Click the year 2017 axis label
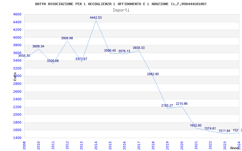The width and height of the screenshot is (242, 151). pyautogui.click(x=139, y=146)
